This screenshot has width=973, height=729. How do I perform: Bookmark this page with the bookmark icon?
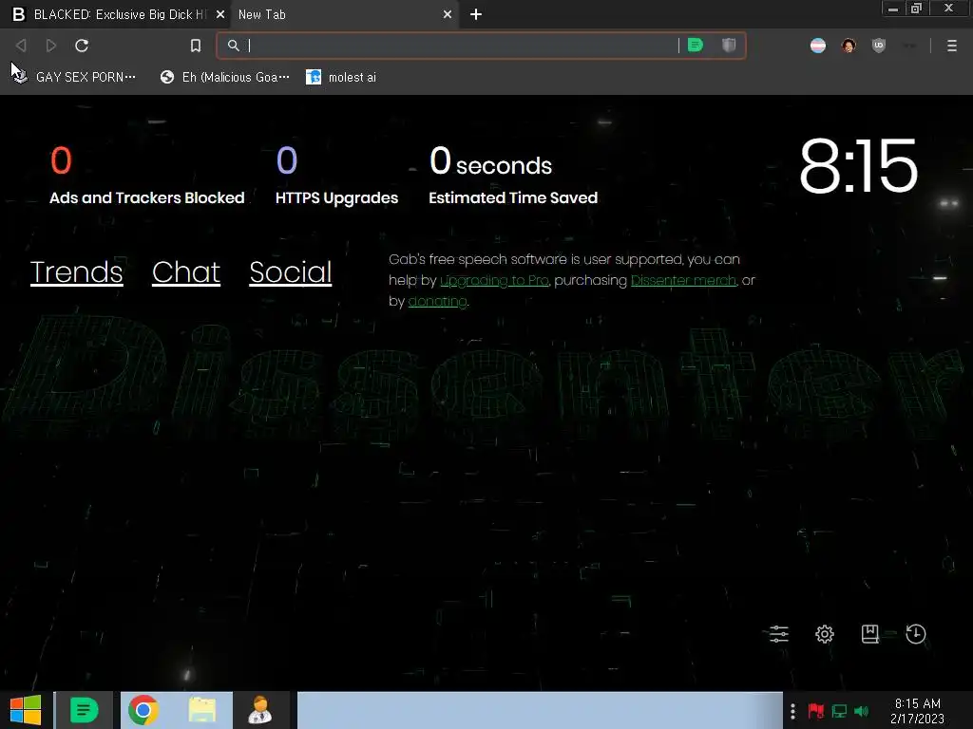coord(196,46)
